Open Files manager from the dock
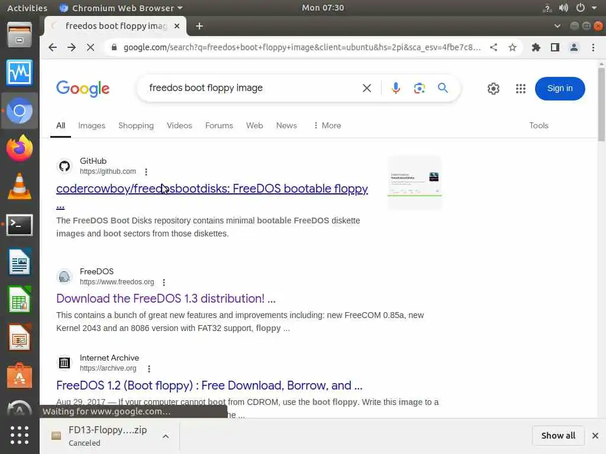This screenshot has width=606, height=454. (20, 35)
